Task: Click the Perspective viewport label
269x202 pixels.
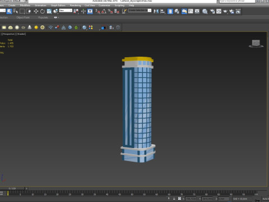Action: 9,34
